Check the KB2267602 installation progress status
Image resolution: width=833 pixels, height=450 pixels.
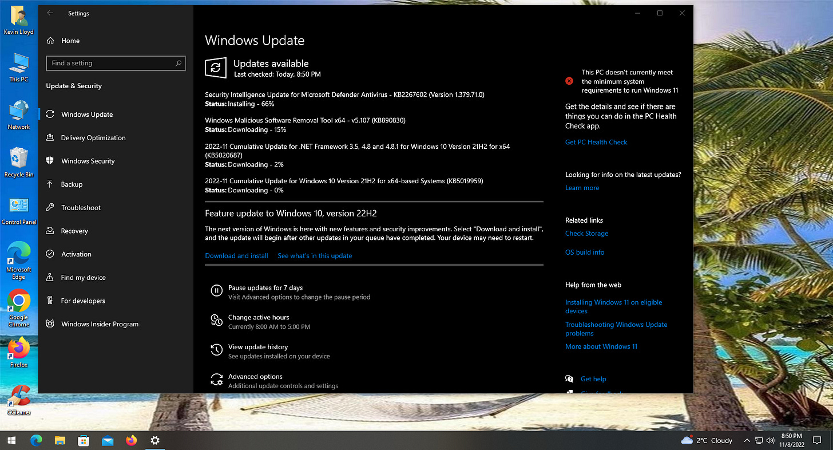(x=239, y=104)
